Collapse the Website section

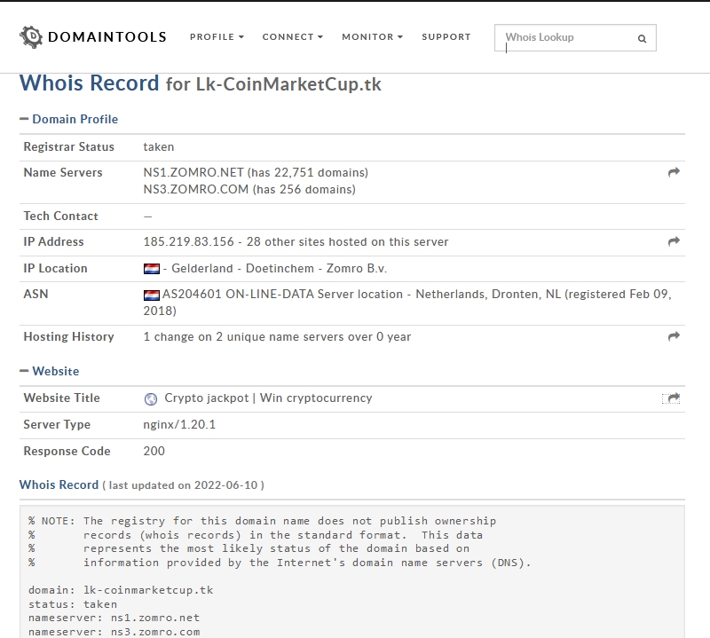click(50, 371)
